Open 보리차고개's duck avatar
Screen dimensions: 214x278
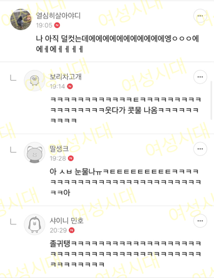(35, 81)
